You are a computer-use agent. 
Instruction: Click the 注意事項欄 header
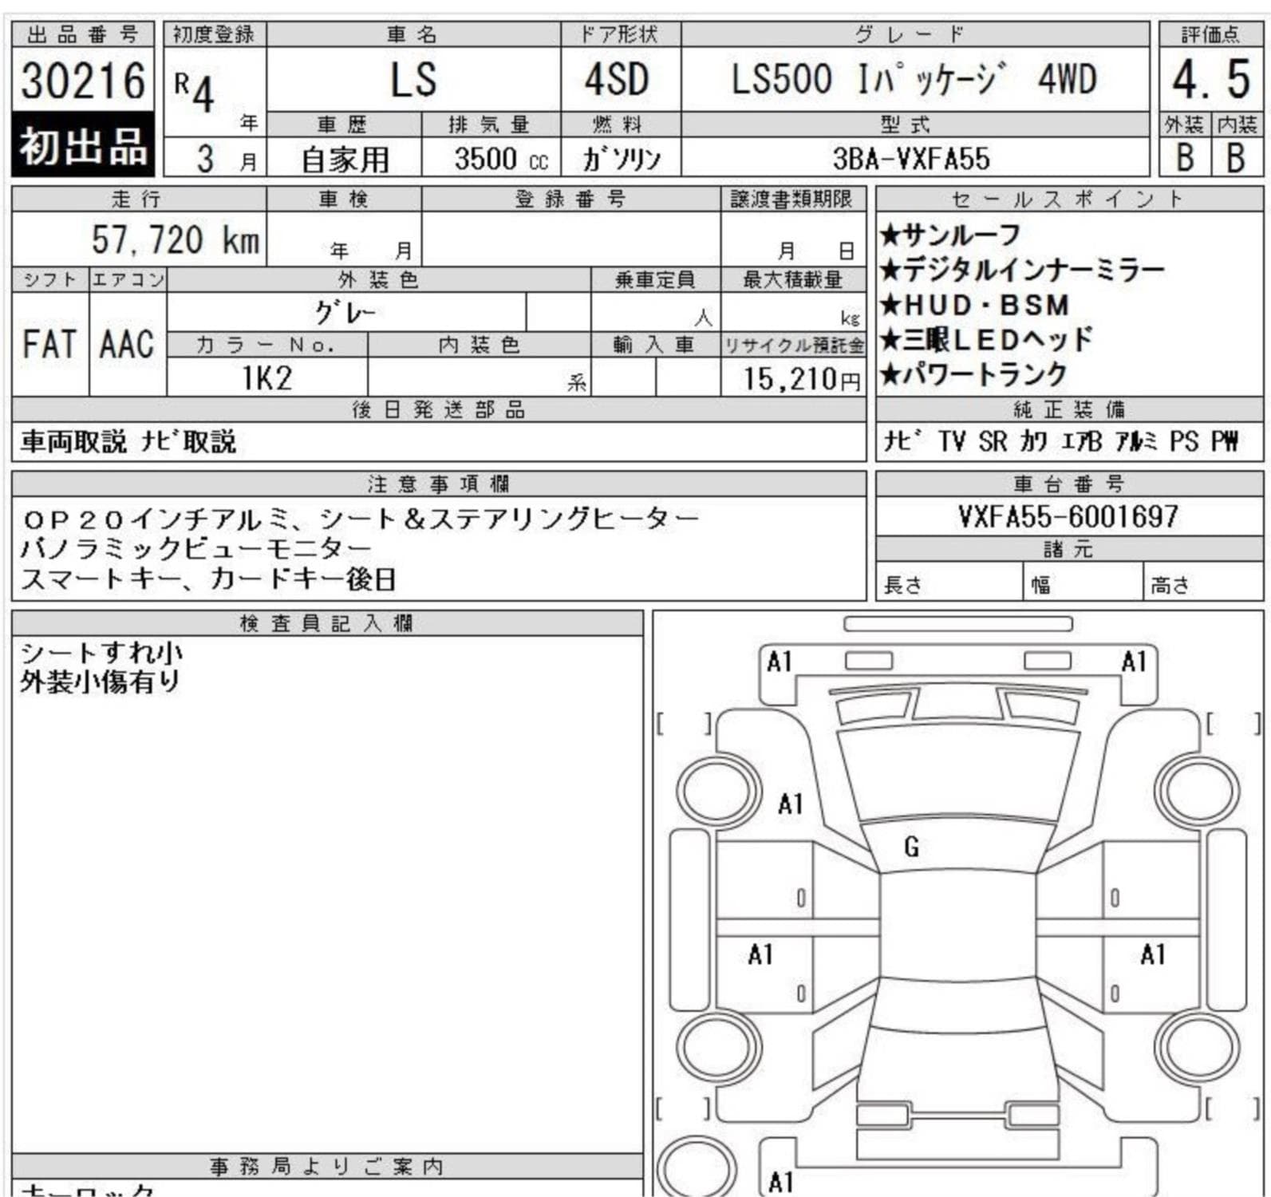pos(439,484)
